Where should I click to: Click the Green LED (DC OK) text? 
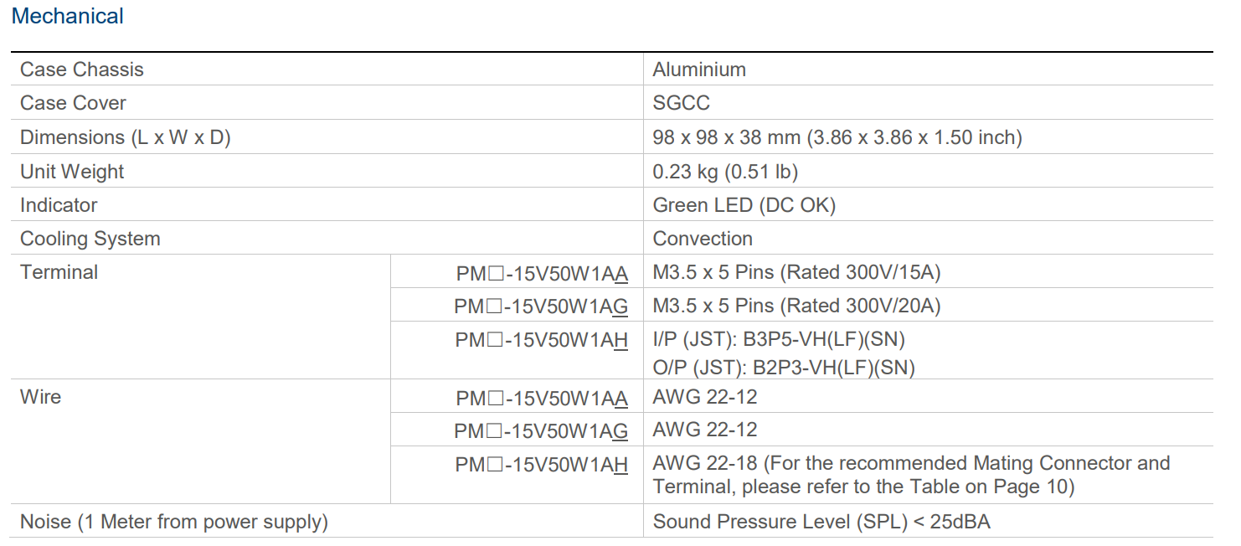coord(744,205)
